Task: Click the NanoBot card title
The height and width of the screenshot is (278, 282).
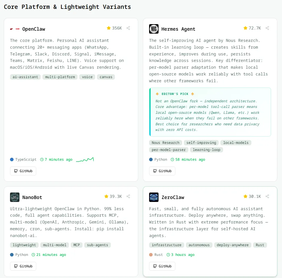Action: click(x=32, y=198)
